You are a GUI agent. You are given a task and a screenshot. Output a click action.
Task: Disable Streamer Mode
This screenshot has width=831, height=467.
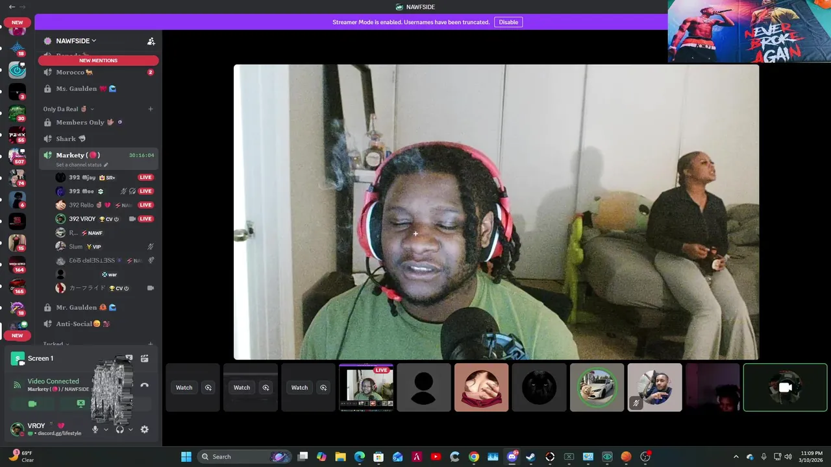(x=508, y=22)
